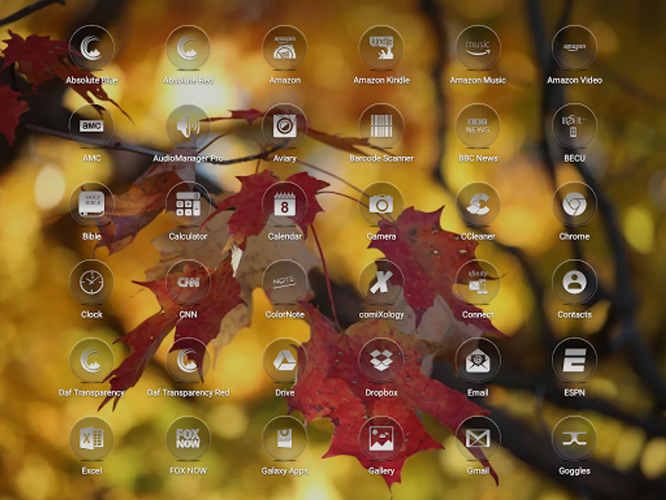Screen dimensions: 666x500
Task: Open the Absolute Blue app icon
Action: coord(92,48)
